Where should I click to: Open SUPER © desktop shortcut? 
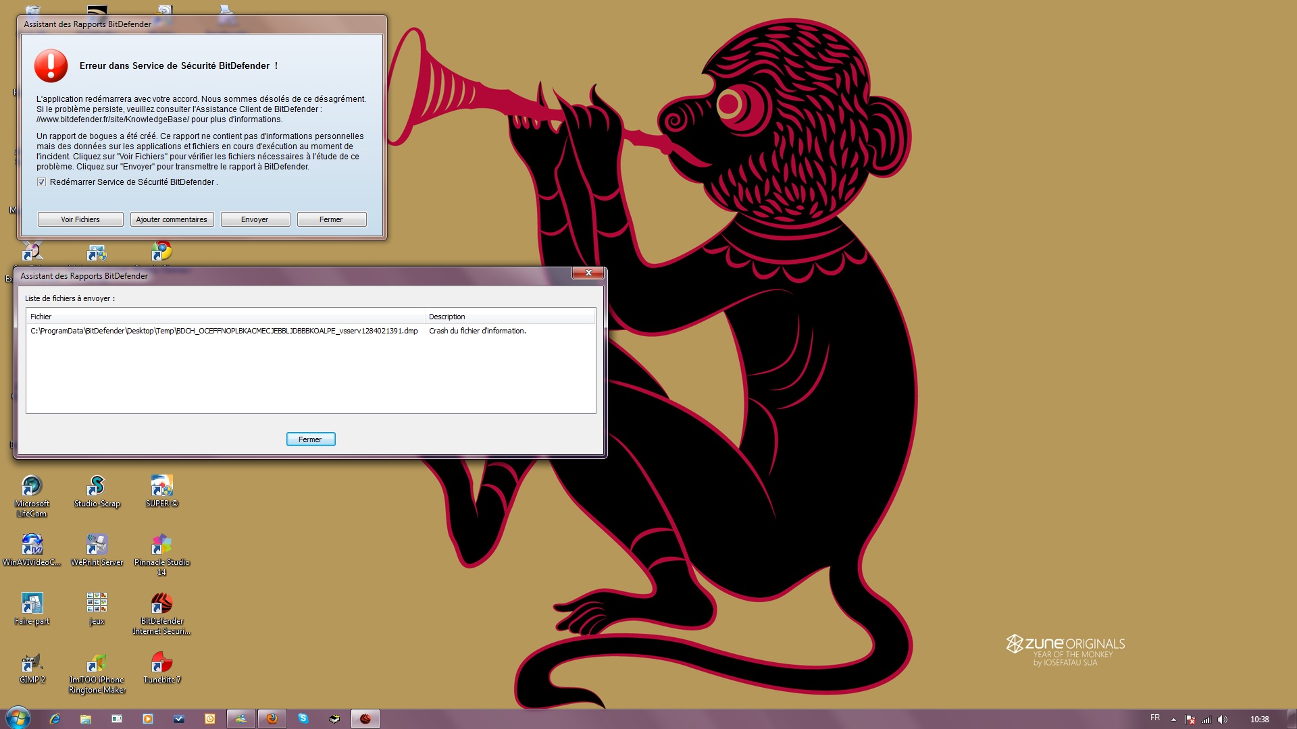tap(161, 491)
